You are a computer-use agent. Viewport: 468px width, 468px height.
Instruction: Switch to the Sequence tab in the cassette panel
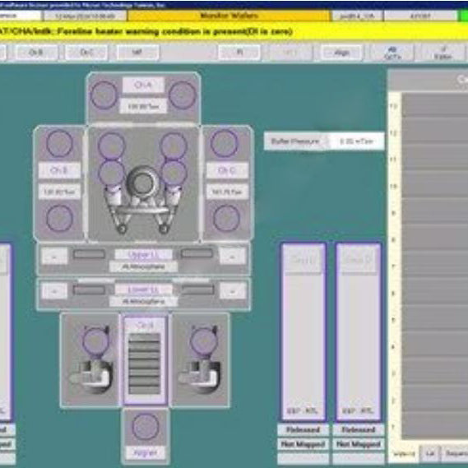click(x=455, y=454)
